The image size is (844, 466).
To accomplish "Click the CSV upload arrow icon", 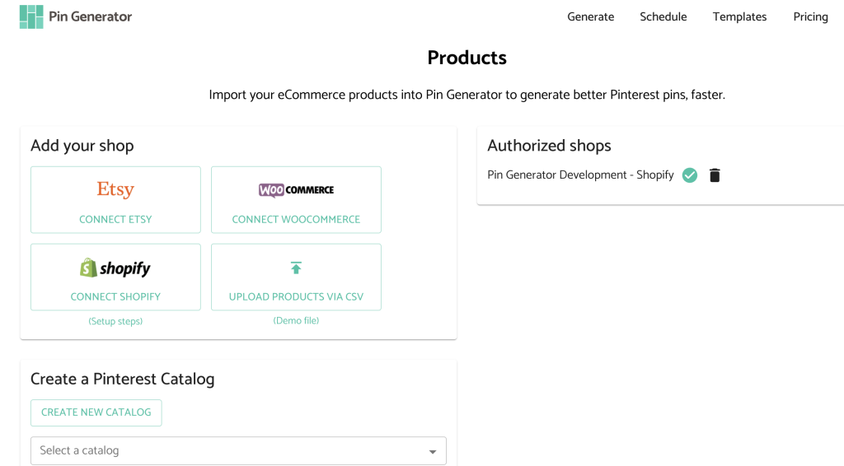I will click(x=296, y=268).
